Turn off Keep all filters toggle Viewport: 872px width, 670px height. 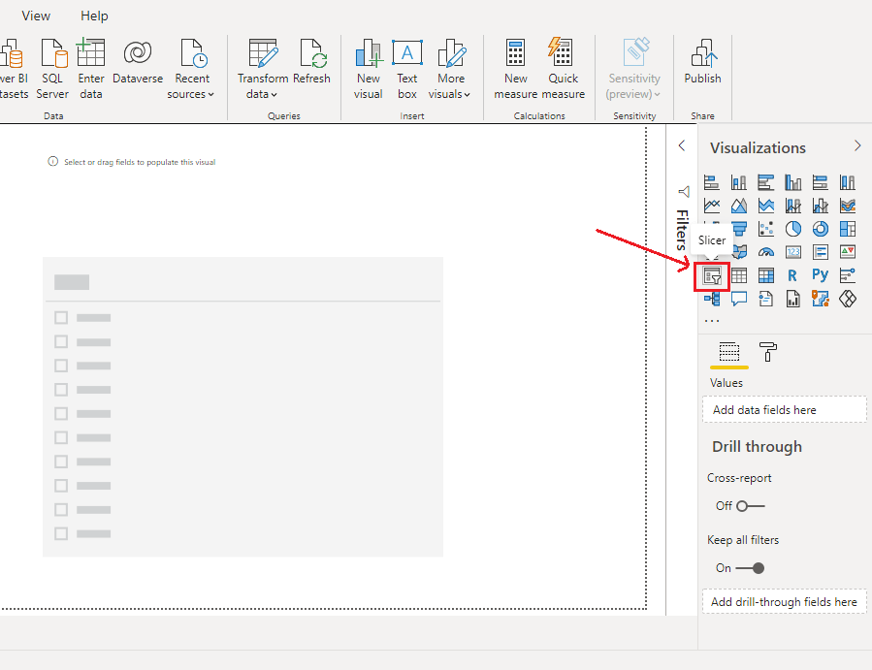[750, 568]
